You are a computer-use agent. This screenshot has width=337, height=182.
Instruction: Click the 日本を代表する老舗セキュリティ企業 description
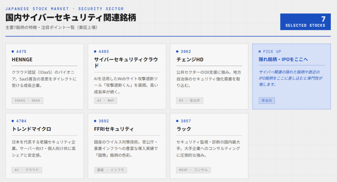pos(44,148)
